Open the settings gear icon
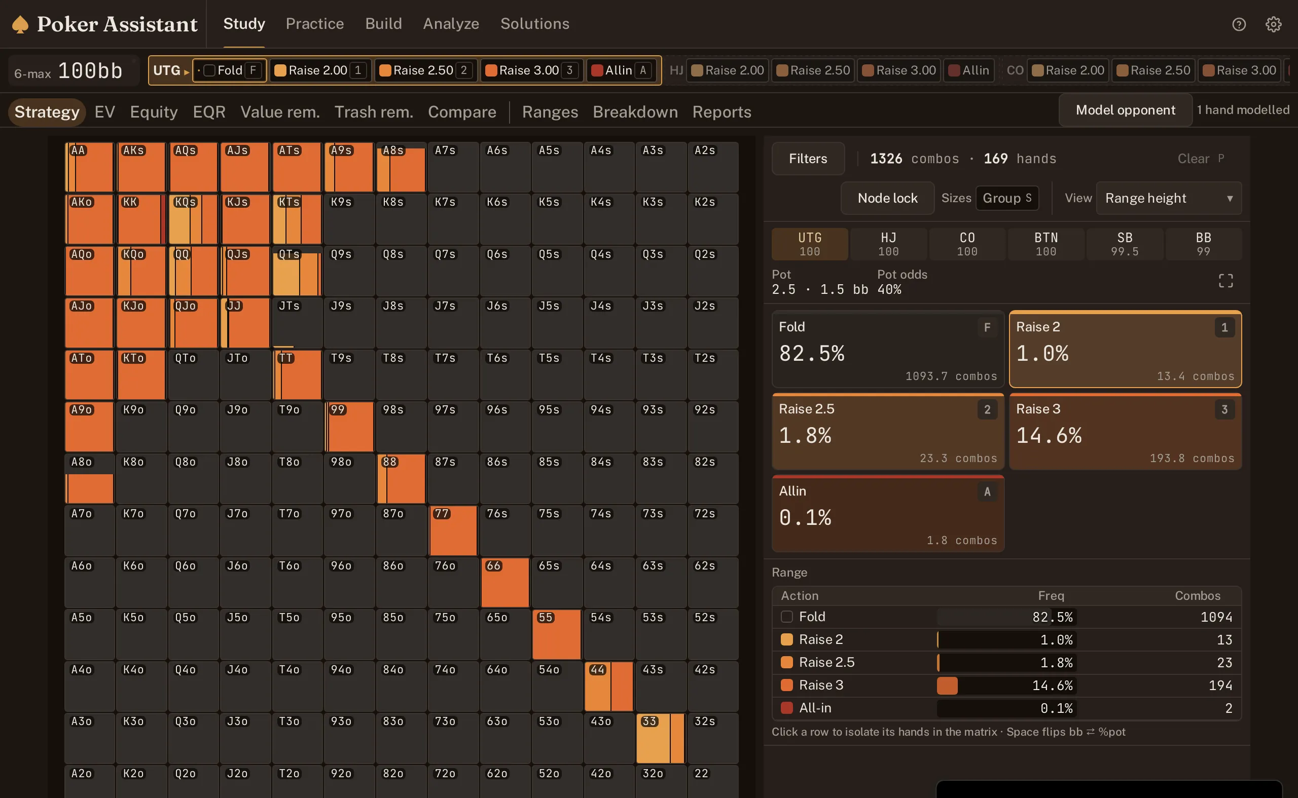Screen dimensions: 1298x798 tap(1274, 24)
